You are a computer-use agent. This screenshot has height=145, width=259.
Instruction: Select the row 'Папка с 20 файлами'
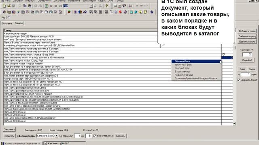point(113,115)
